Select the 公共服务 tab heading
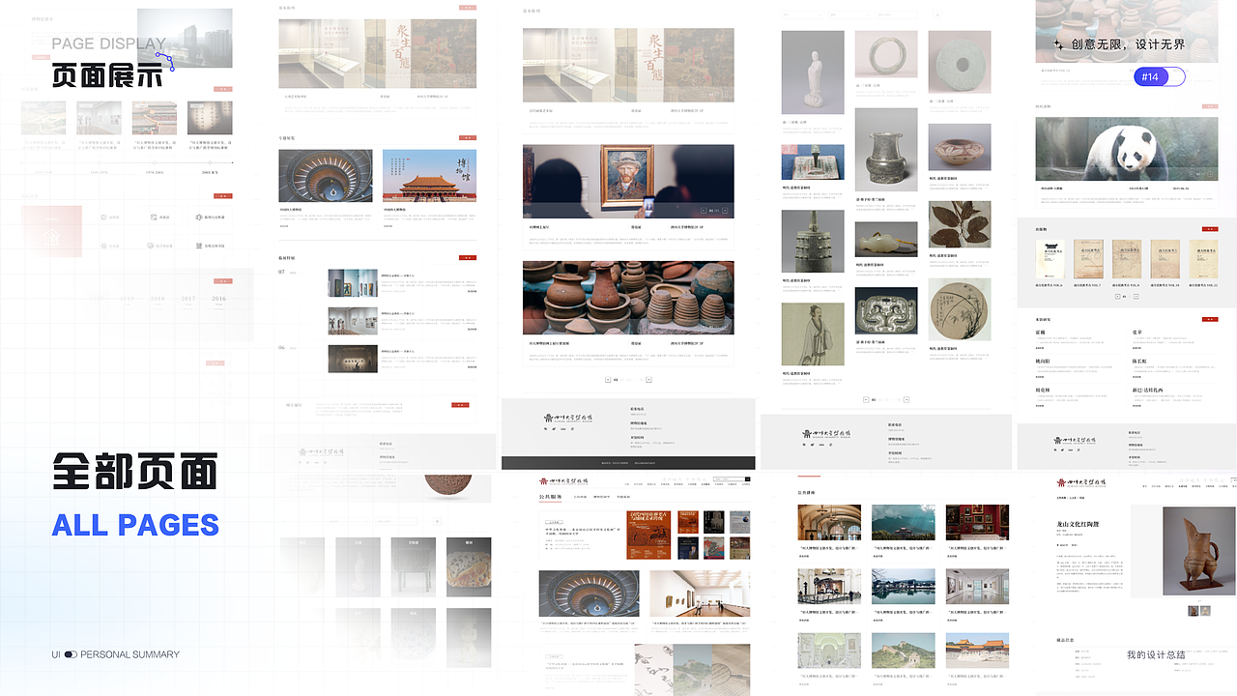 (550, 496)
